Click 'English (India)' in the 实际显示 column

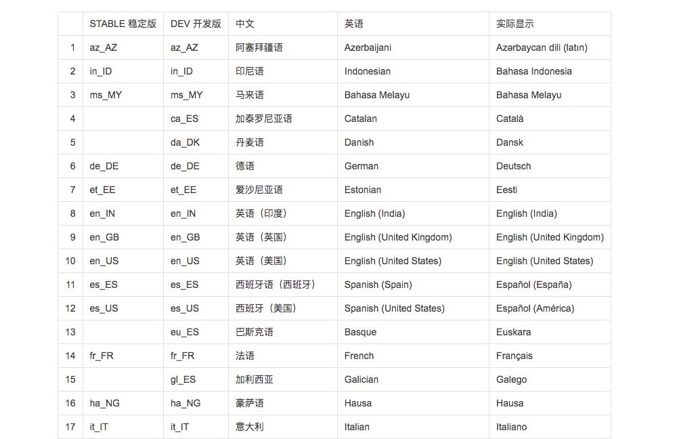[550, 214]
